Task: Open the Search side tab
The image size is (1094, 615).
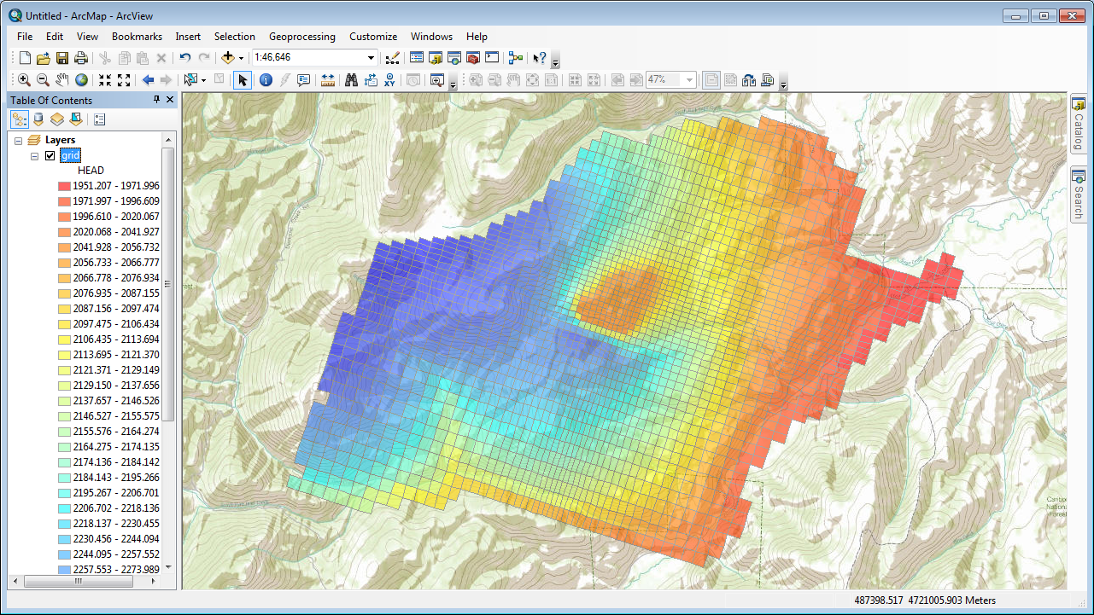Action: 1079,194
